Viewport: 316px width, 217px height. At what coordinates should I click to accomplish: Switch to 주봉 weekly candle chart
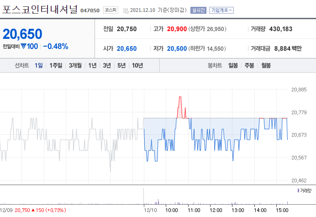(249, 65)
